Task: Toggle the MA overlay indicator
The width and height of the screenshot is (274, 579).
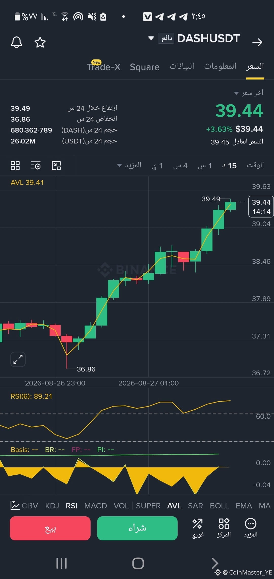Action: [265, 506]
